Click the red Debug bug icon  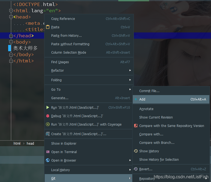(48, 116)
